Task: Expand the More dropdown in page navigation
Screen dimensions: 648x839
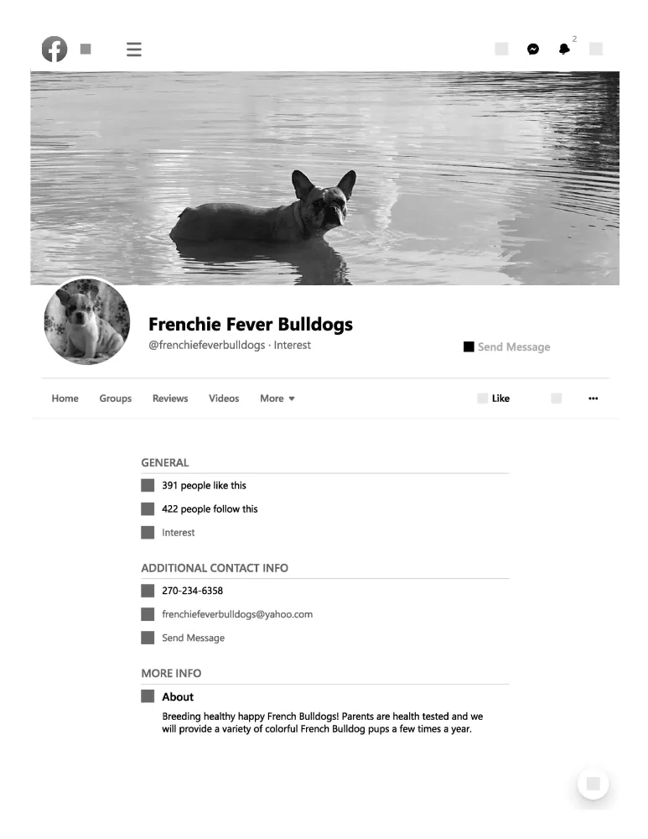Action: point(277,398)
